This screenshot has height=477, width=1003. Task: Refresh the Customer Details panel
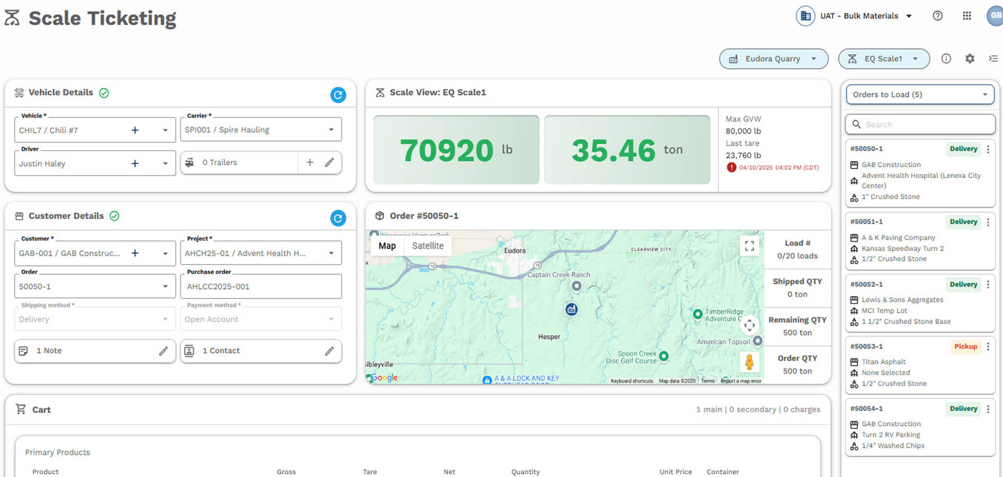coord(338,218)
